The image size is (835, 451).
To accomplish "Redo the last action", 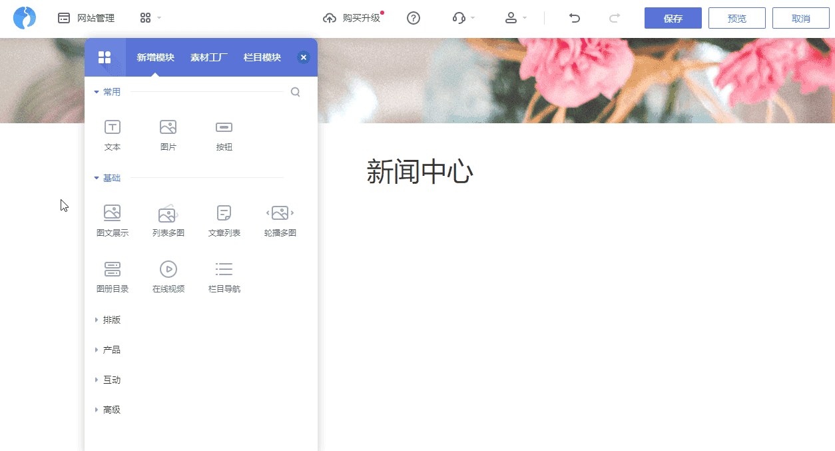I will coord(615,18).
